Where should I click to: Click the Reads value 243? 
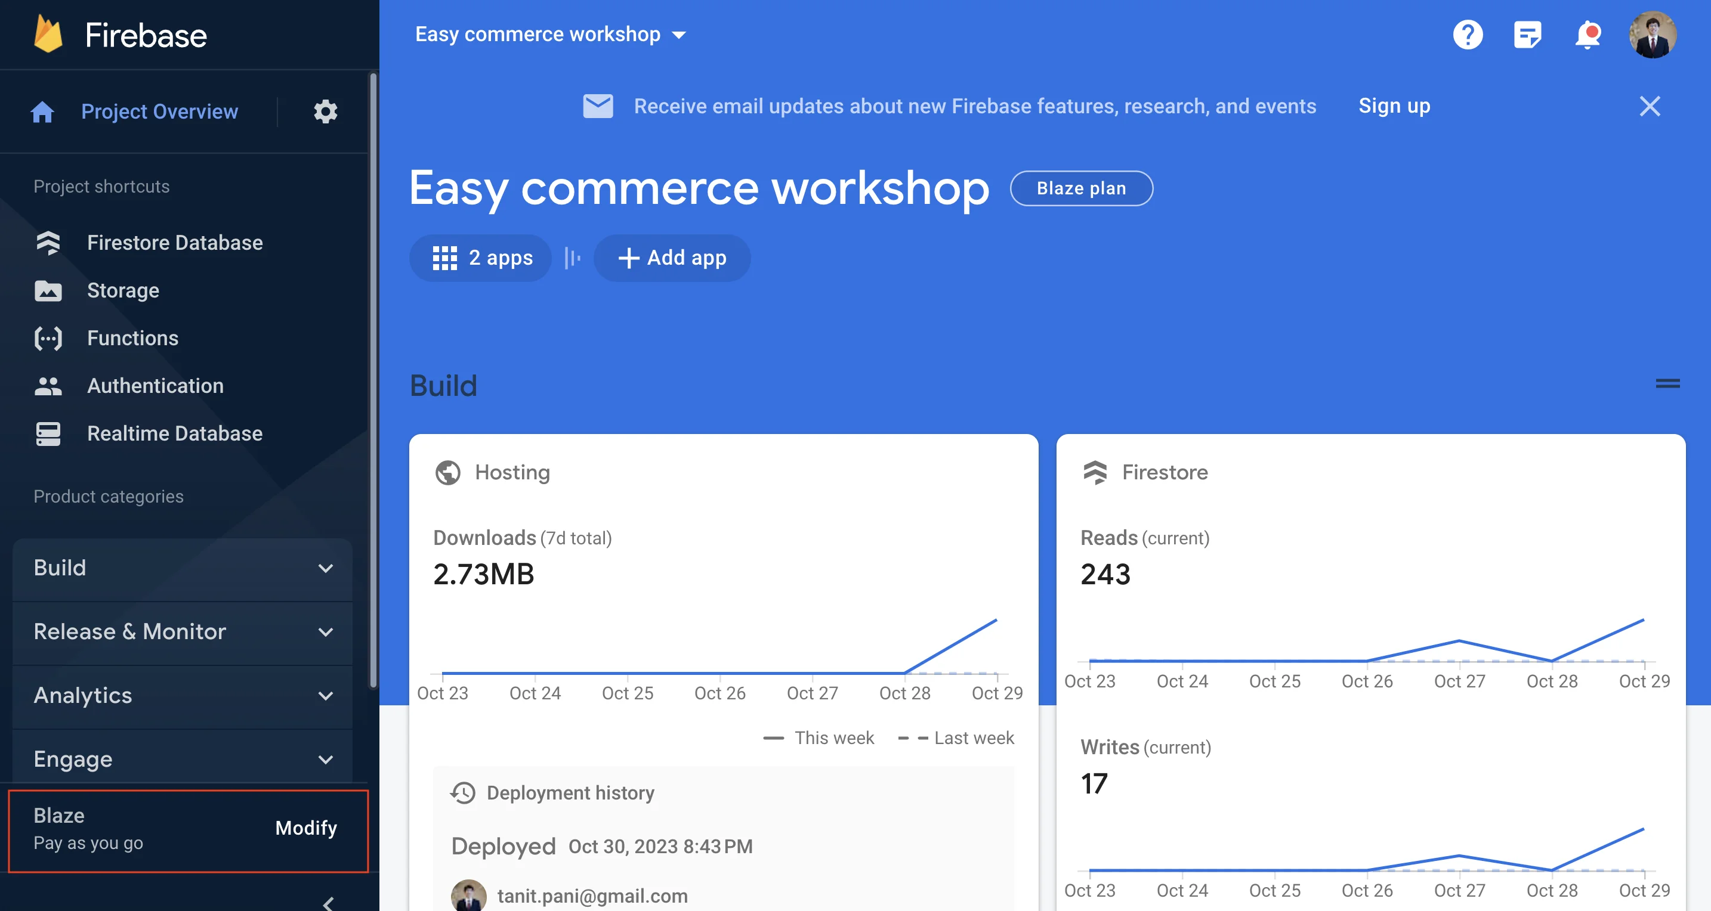pyautogui.click(x=1105, y=575)
